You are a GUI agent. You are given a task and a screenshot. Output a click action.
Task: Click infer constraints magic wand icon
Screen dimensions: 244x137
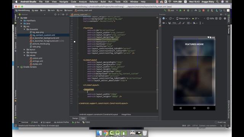(184, 23)
